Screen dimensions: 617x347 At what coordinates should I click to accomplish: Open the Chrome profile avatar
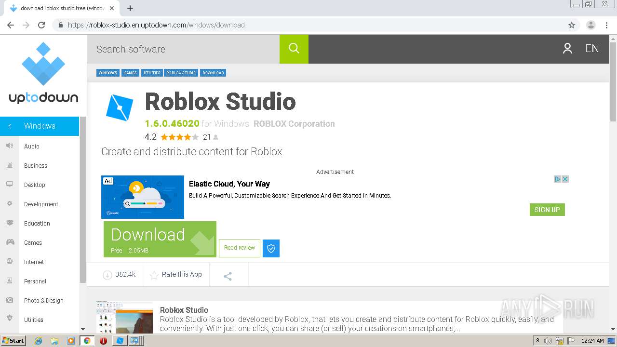point(591,25)
